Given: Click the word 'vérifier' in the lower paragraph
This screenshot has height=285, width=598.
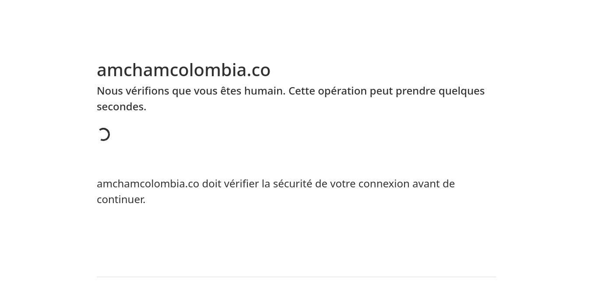Looking at the screenshot, I should 241,184.
